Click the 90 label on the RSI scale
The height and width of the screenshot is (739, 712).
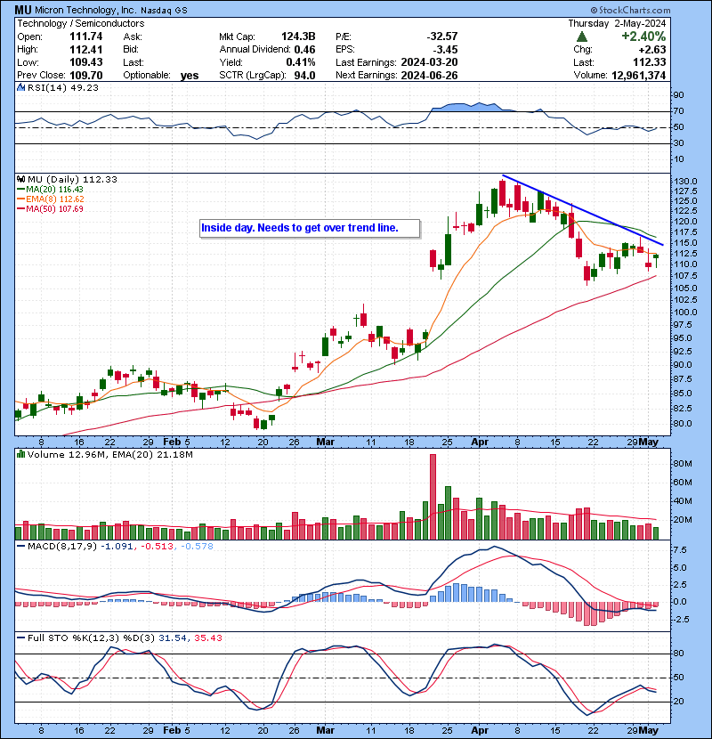(678, 94)
